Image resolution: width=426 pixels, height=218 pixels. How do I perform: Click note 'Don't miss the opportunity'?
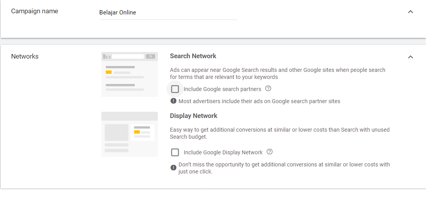pyautogui.click(x=284, y=168)
